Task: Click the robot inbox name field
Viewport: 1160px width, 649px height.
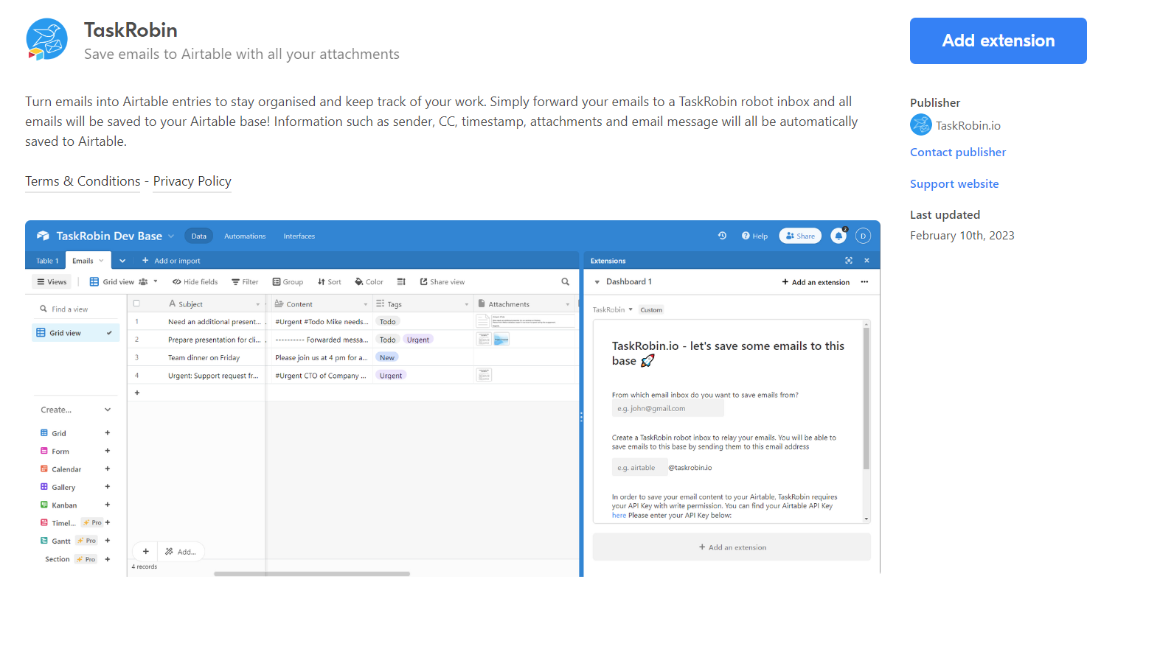Action: click(639, 468)
